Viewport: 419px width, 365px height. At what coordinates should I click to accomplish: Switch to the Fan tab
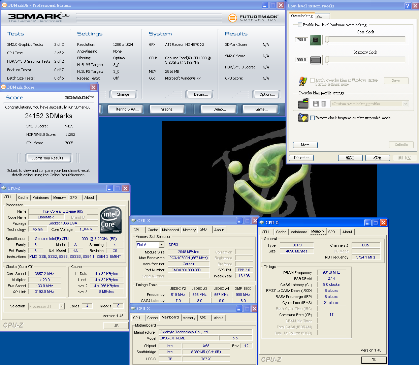pyautogui.click(x=319, y=17)
